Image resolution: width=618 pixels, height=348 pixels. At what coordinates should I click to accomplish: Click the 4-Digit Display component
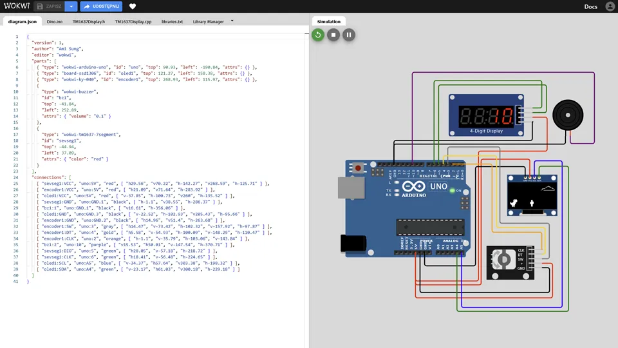tap(486, 115)
